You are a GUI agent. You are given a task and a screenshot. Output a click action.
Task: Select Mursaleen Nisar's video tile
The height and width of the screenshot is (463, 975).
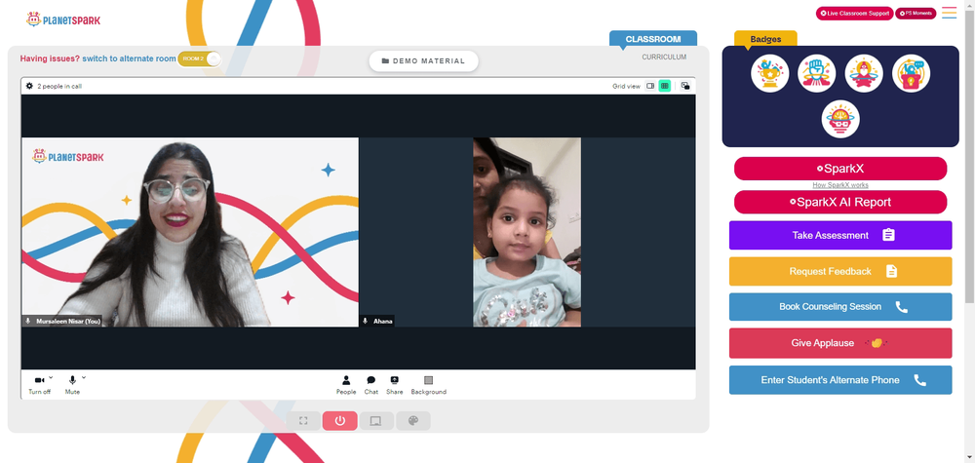(190, 232)
